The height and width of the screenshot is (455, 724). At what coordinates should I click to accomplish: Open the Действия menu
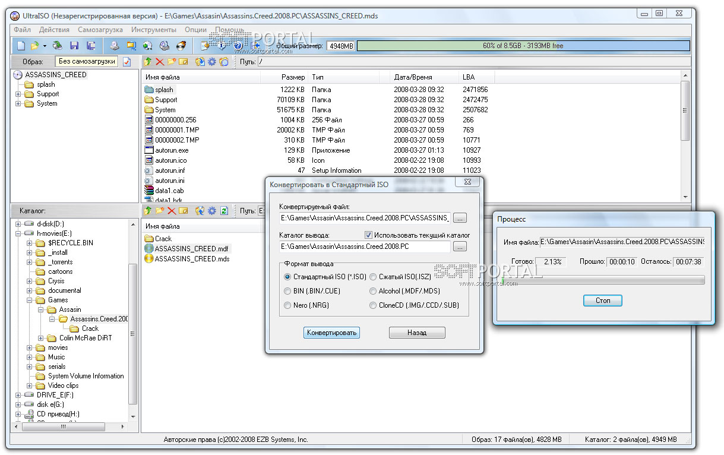(54, 30)
